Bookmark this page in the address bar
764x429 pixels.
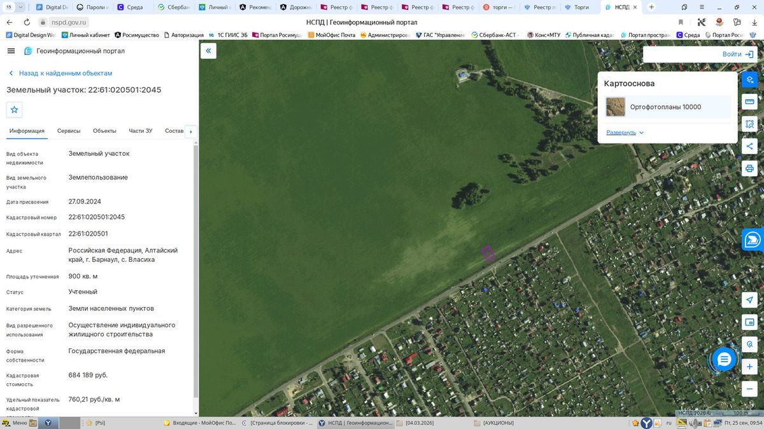click(x=681, y=22)
